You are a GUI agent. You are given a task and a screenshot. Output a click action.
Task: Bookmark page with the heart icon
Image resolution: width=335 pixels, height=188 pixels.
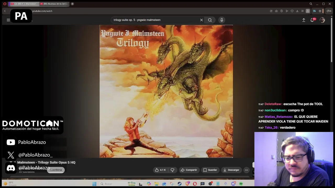[x=292, y=11]
